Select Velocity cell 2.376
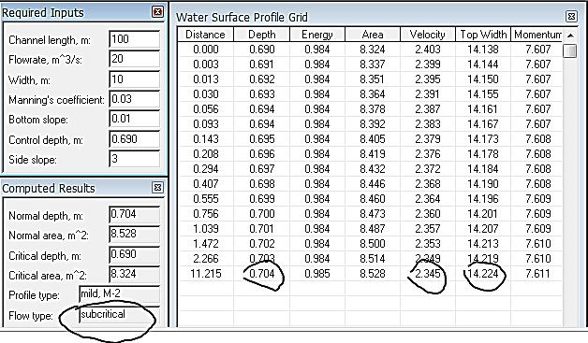 coord(428,154)
